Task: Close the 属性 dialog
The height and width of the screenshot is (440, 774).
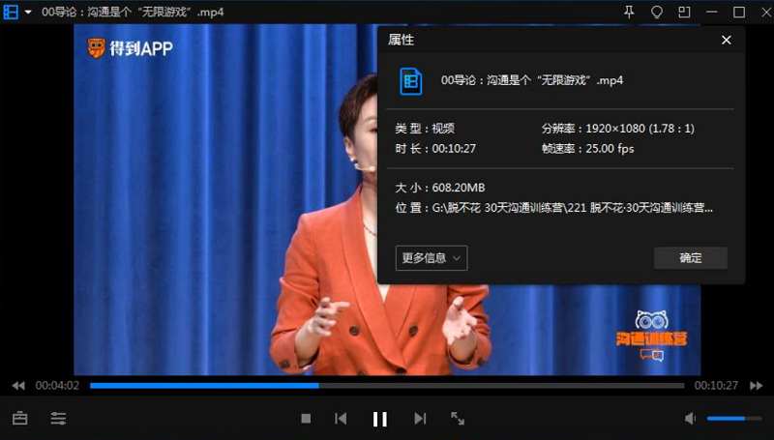Action: tap(727, 41)
